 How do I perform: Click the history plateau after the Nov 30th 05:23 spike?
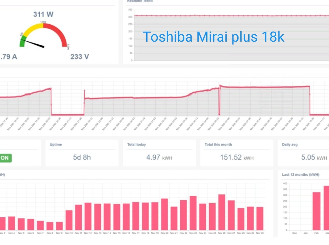pos(264,87)
